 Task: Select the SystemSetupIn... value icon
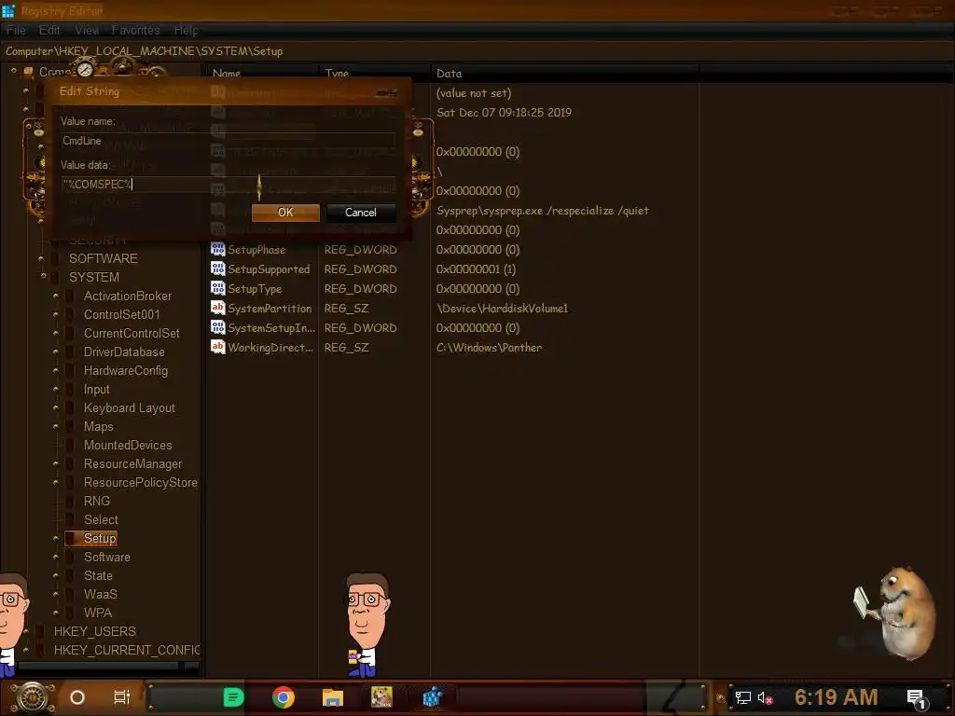pos(217,327)
